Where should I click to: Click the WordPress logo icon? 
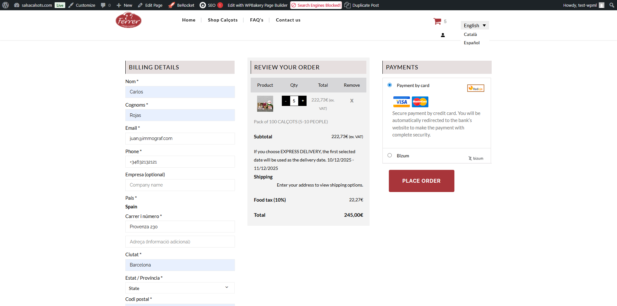(x=5, y=5)
